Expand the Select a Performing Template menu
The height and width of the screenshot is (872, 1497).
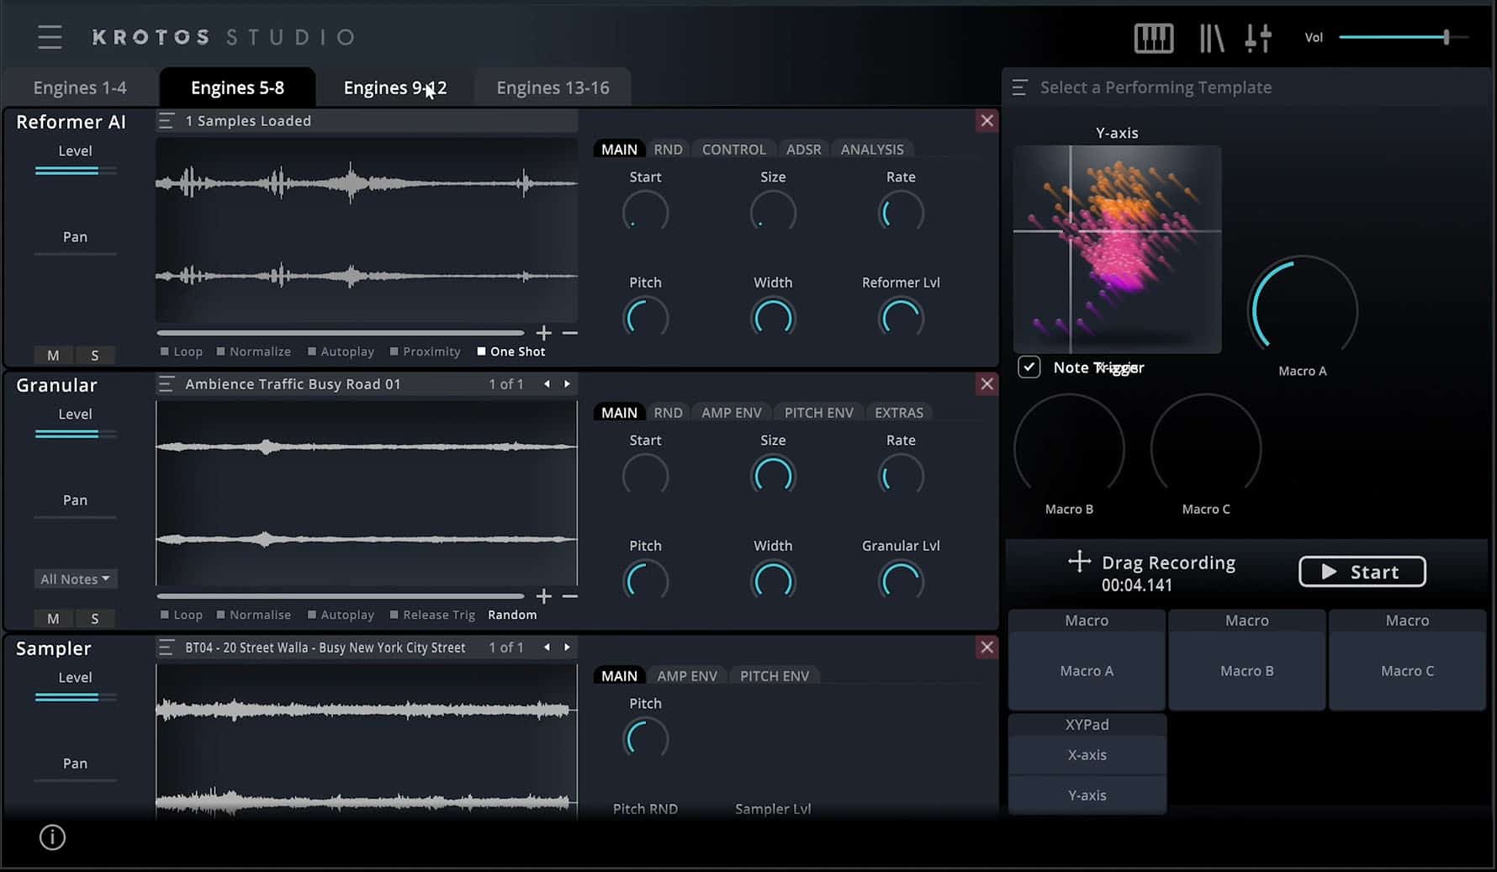tap(1018, 87)
